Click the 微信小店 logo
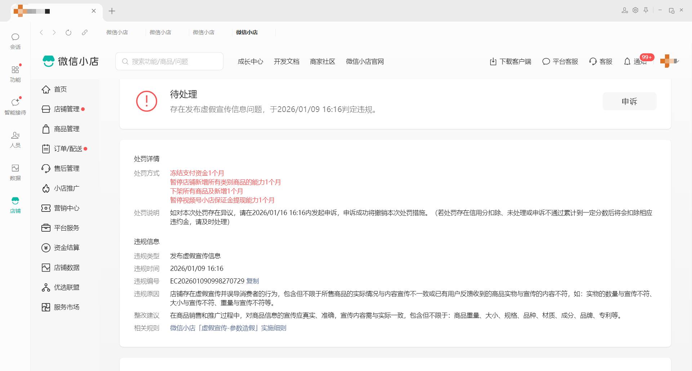 pyautogui.click(x=71, y=61)
